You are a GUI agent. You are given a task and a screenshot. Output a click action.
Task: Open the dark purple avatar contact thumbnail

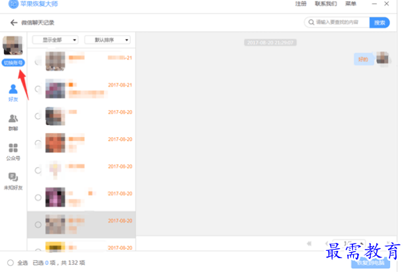55,197
